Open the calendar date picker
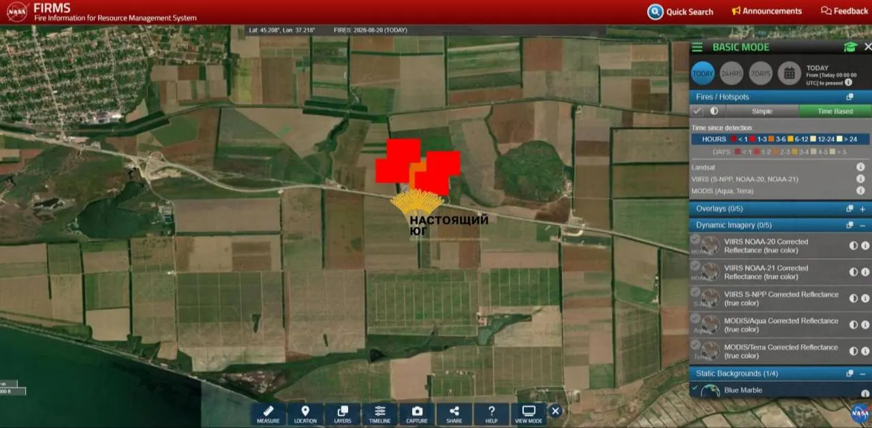 [x=790, y=73]
